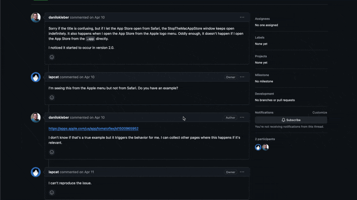This screenshot has height=200, width=357.
Task: Open lapcat participant avatar in sidebar
Action: pos(258,147)
